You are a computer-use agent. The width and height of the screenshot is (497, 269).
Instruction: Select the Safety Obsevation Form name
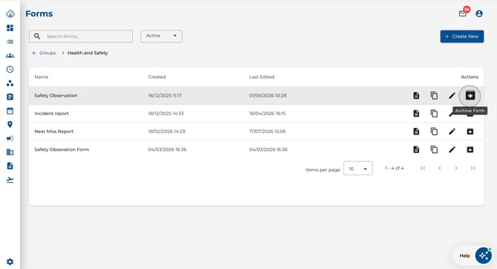tap(62, 149)
